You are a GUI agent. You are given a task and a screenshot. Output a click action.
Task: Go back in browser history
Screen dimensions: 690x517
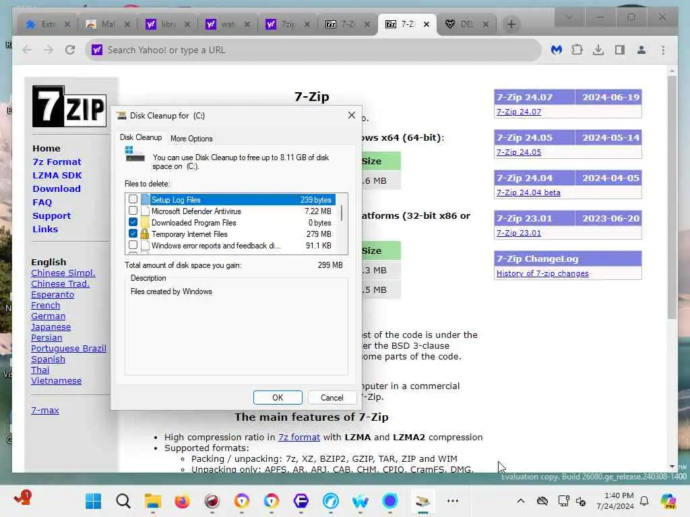(x=27, y=50)
